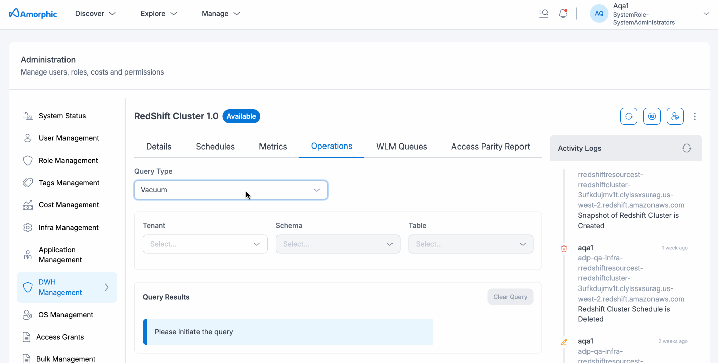
Task: Click the pause cluster icon button
Action: pos(652,116)
